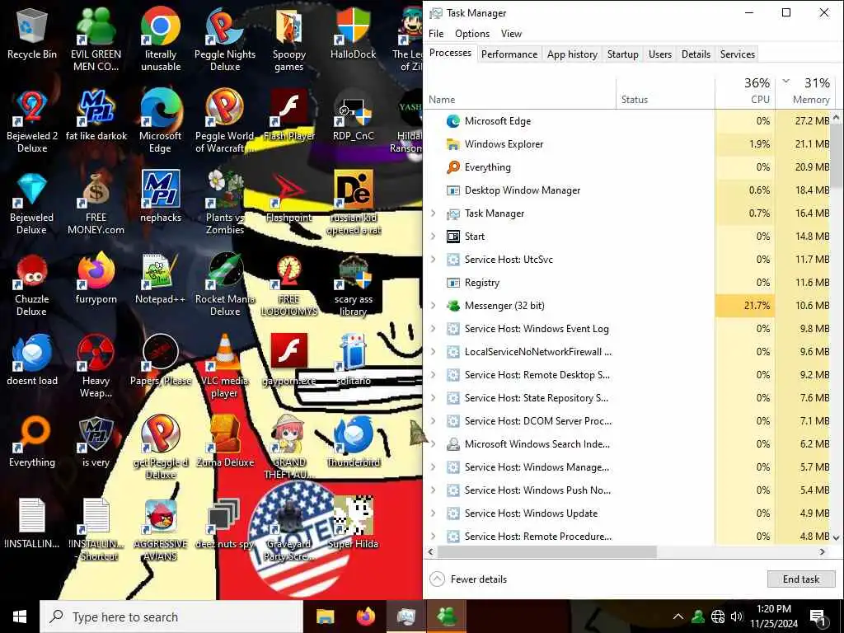Image resolution: width=844 pixels, height=633 pixels.
Task: Collapse Task Manager with Fewer details
Action: coord(468,579)
